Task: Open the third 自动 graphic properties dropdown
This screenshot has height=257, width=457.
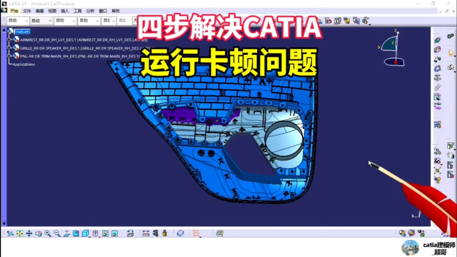Action: pos(65,21)
